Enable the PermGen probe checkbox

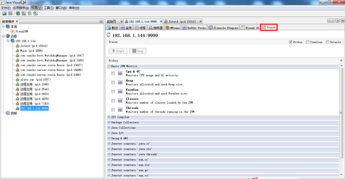pyautogui.click(x=113, y=91)
